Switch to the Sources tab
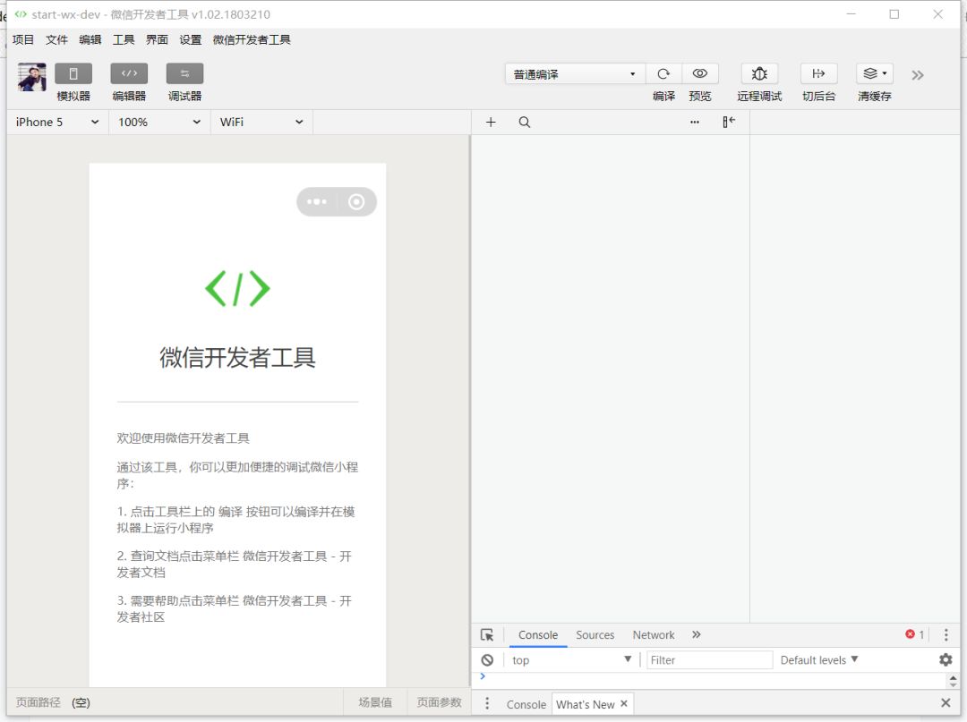The image size is (967, 722). click(595, 634)
